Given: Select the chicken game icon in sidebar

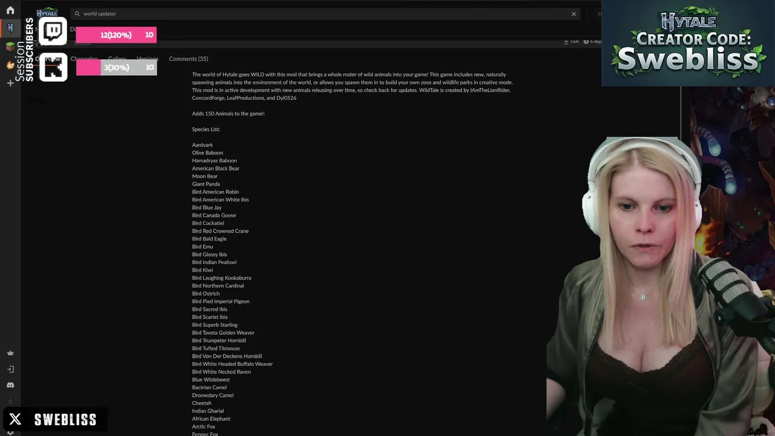Looking at the screenshot, I should coord(10,65).
